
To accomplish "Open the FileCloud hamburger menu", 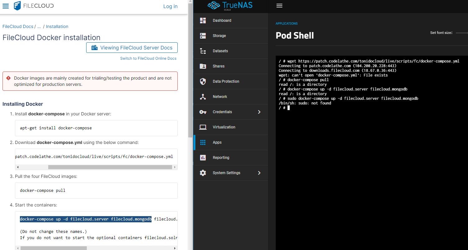I will coord(6,6).
